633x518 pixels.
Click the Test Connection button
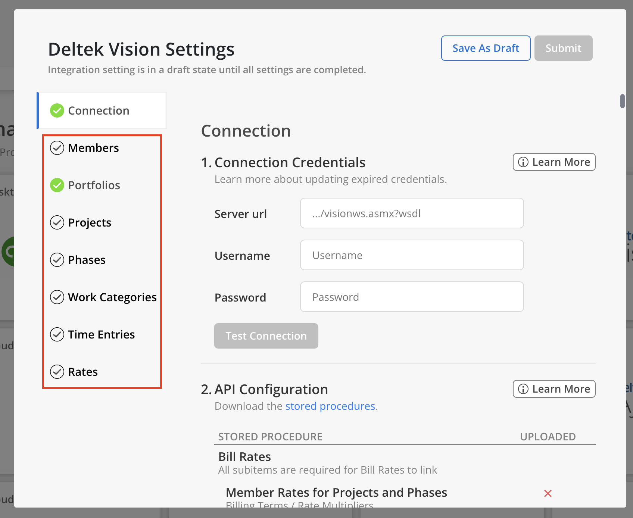point(266,336)
